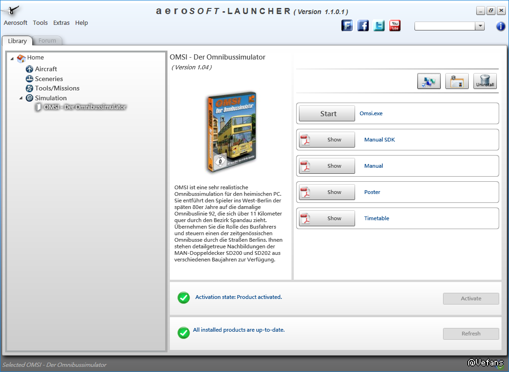Click the Start button for Omsi.exe
Viewport: 509px width, 372px height.
[x=327, y=113]
